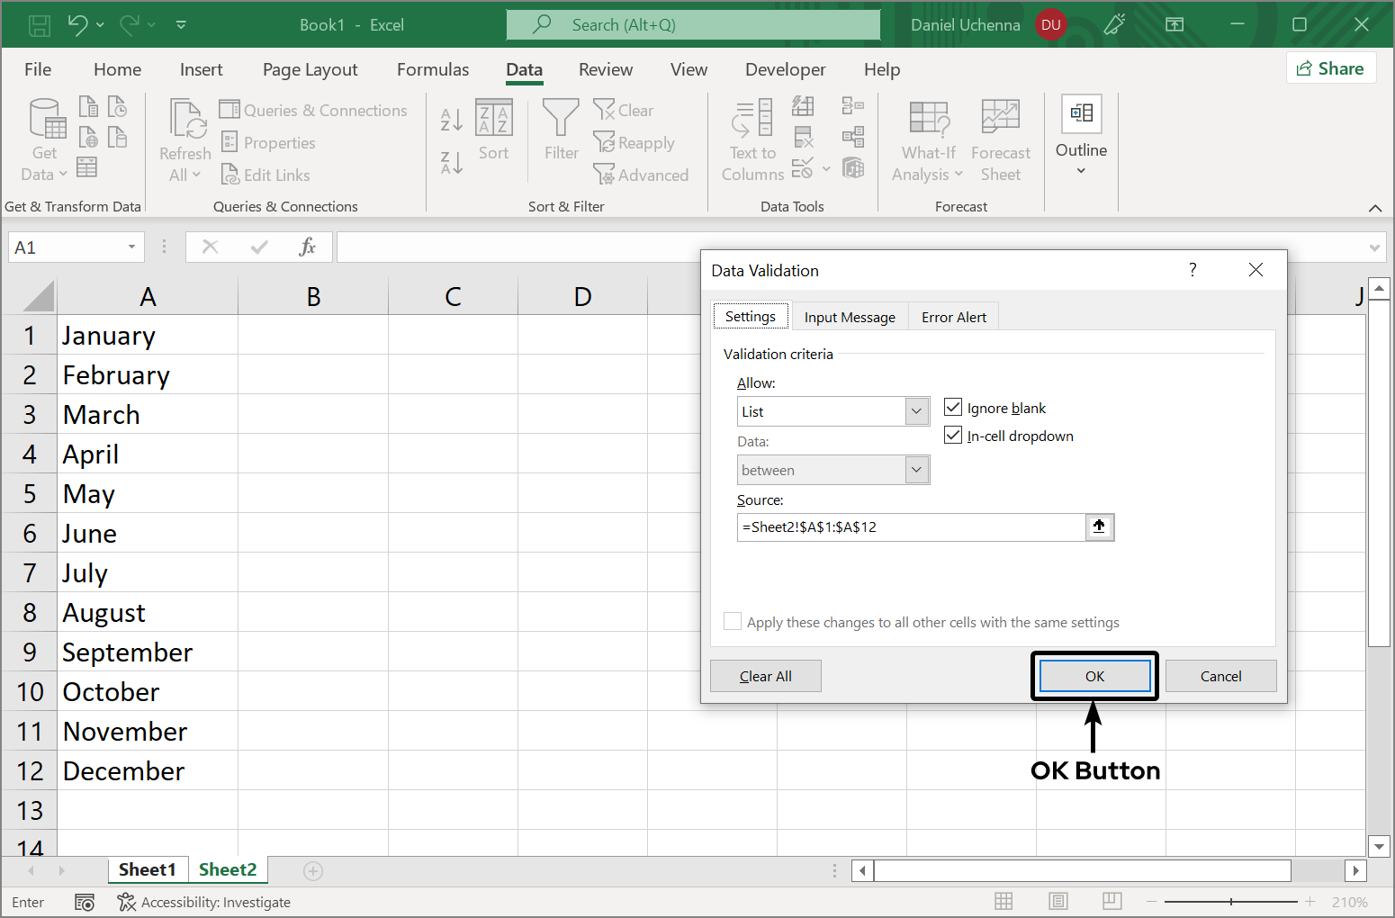Click the Sort A to Z icon

(450, 118)
